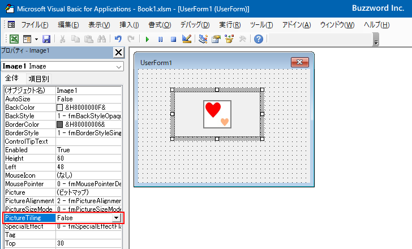Open the PictureTiling value dropdown arrow
412x249 pixels.
116,218
